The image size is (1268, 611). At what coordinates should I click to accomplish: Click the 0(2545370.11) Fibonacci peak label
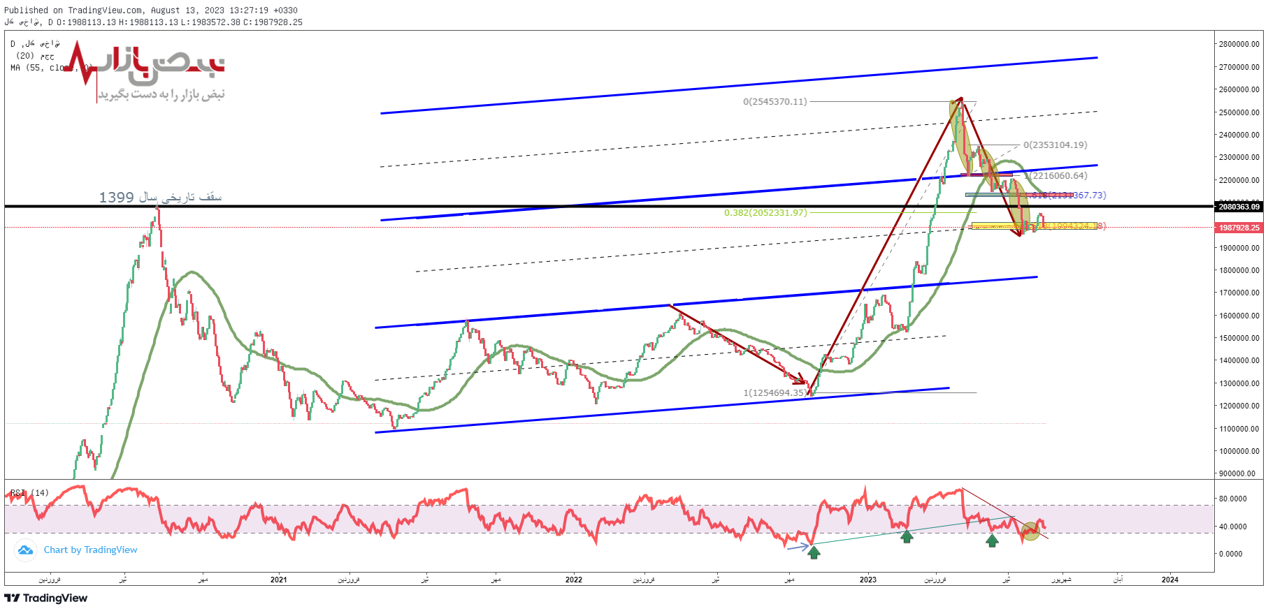click(775, 102)
